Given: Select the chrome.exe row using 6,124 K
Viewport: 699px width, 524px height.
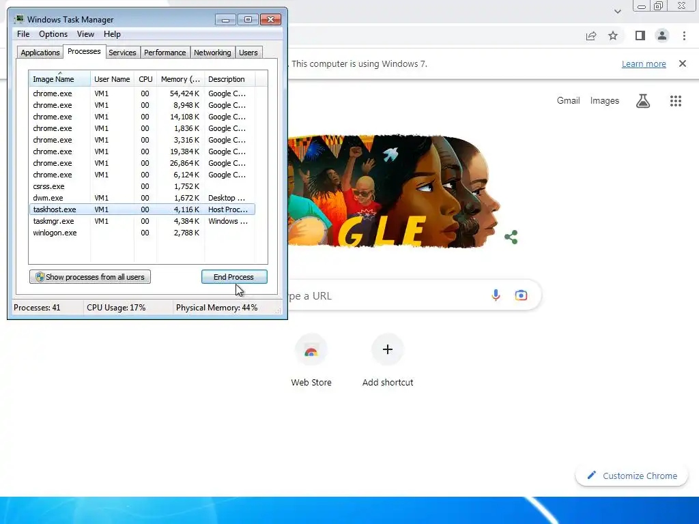Looking at the screenshot, I should click(142, 175).
